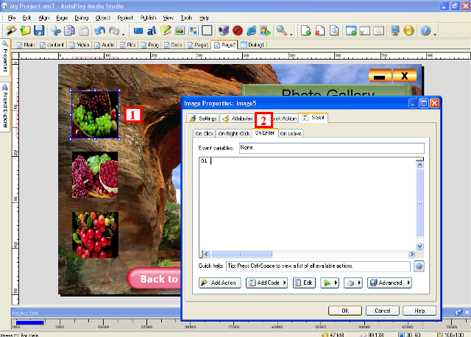471x337 pixels.
Task: Select the new Label object tool
Action: point(152,31)
